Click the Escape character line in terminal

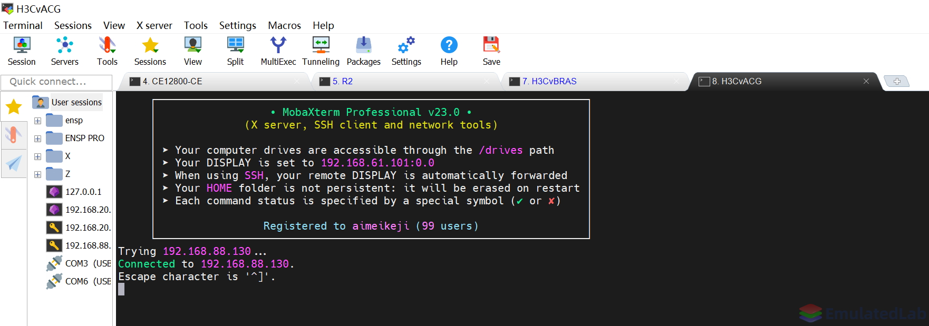click(197, 276)
